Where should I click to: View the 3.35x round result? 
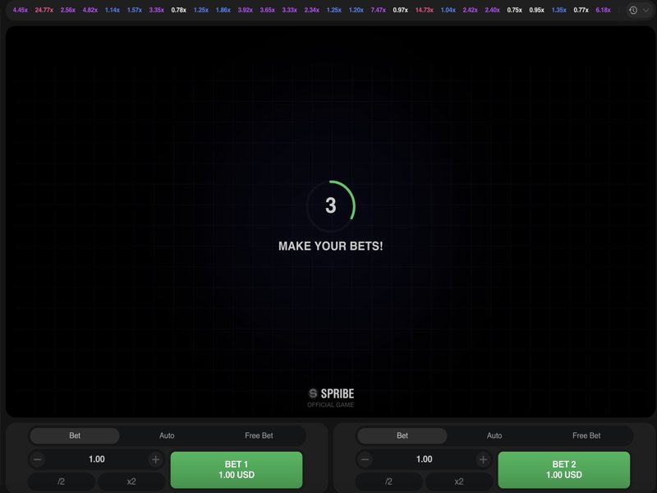[157, 10]
